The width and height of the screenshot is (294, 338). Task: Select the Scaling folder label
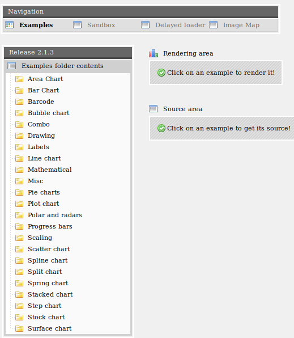40,238
